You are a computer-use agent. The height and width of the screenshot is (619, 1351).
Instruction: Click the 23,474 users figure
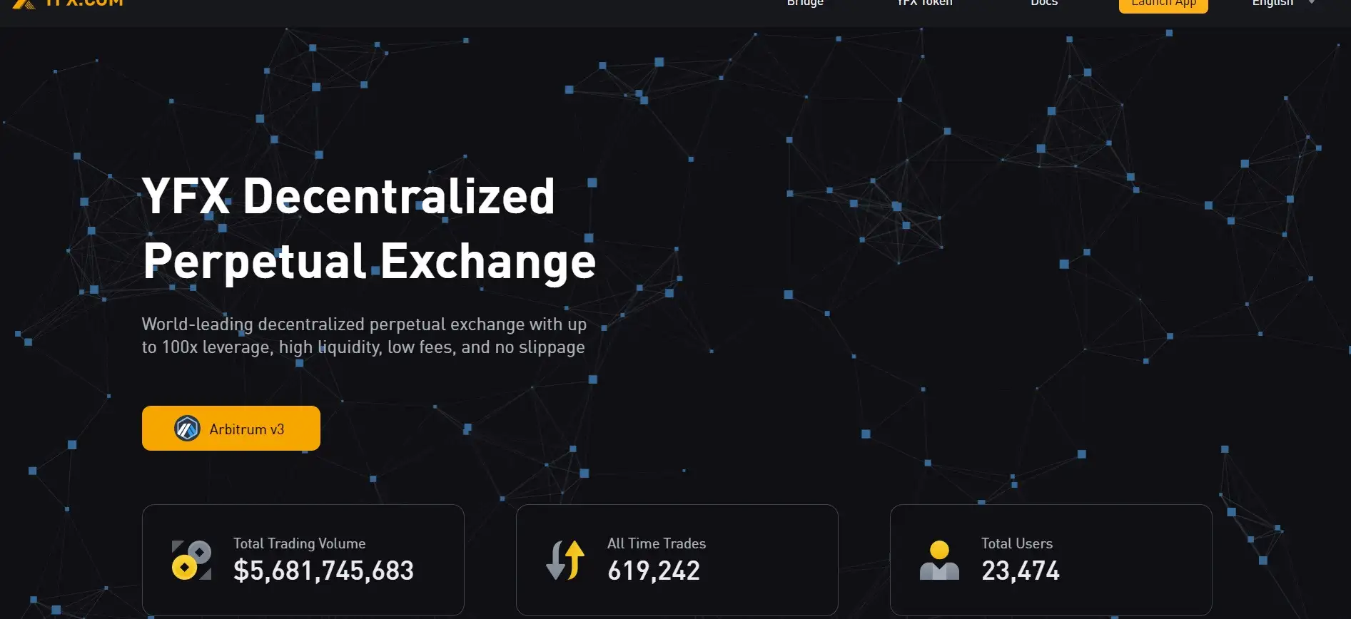point(1021,571)
